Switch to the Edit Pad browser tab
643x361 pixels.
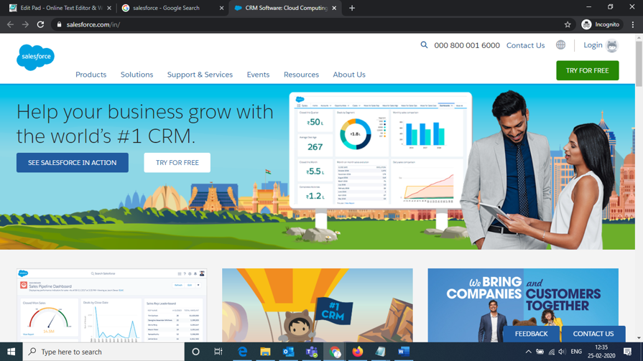click(x=60, y=8)
